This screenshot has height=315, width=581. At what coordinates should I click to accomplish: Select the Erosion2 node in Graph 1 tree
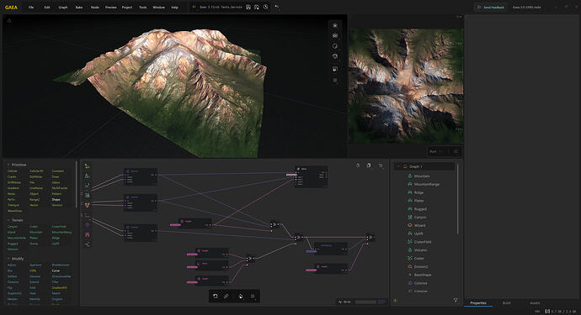point(421,266)
